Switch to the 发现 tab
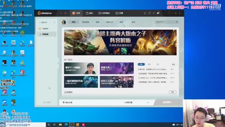Image resolution: width=225 pixels, height=127 pixels. point(121,22)
